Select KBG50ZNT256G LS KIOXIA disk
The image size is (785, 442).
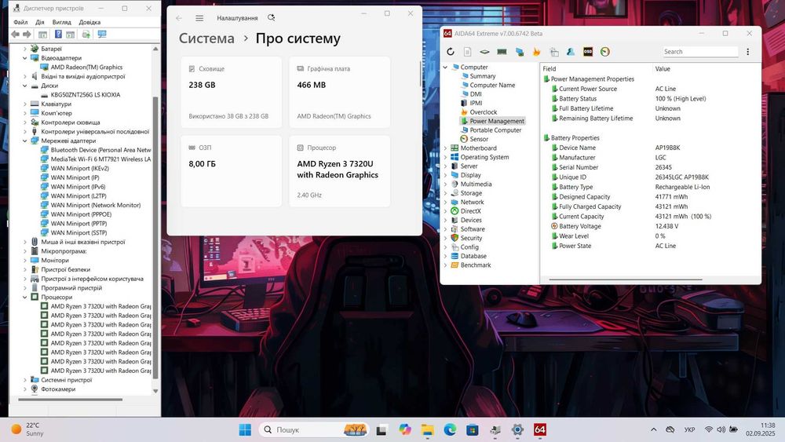tap(85, 95)
